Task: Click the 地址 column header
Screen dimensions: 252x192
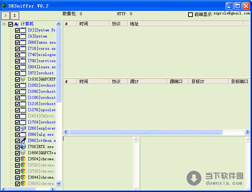Action: [x=185, y=24]
